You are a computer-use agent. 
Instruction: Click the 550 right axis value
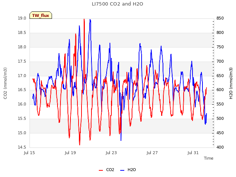click(x=220, y=104)
